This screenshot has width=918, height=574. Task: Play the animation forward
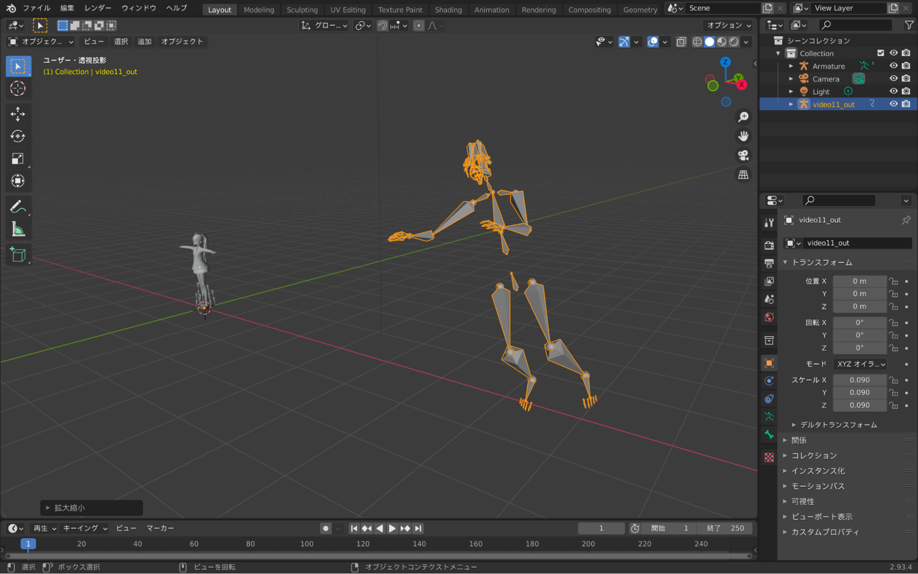392,529
